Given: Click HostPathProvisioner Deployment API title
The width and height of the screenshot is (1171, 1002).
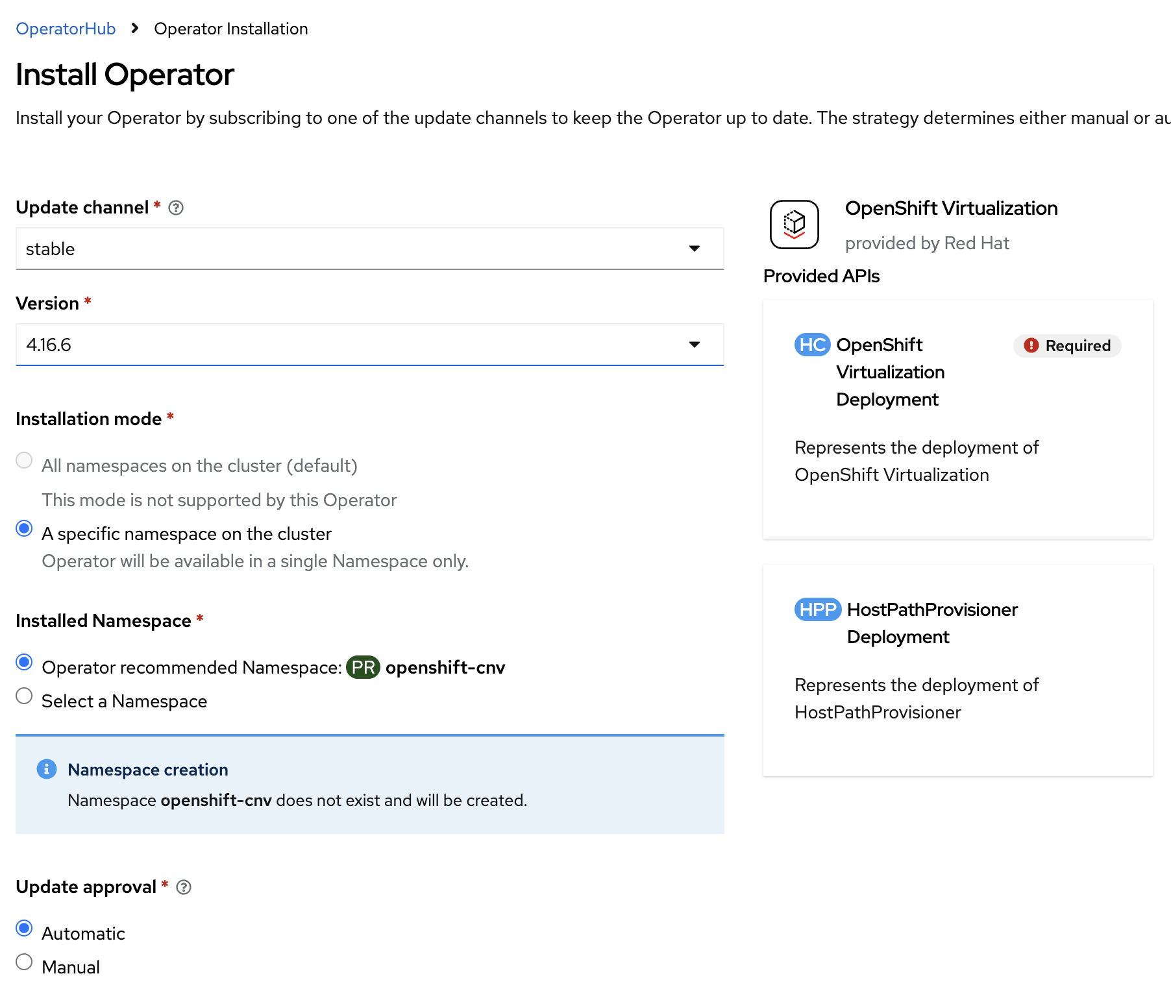Looking at the screenshot, I should click(932, 623).
